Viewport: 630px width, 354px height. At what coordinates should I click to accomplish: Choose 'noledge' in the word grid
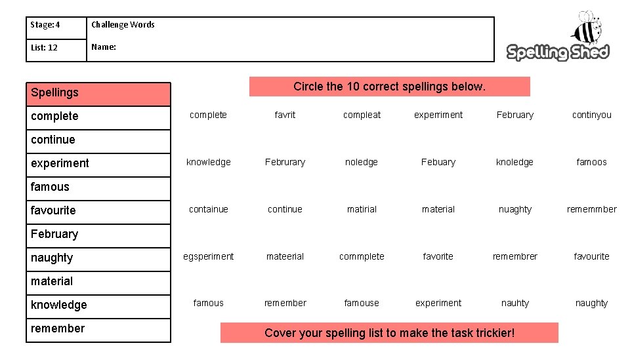pyautogui.click(x=362, y=162)
